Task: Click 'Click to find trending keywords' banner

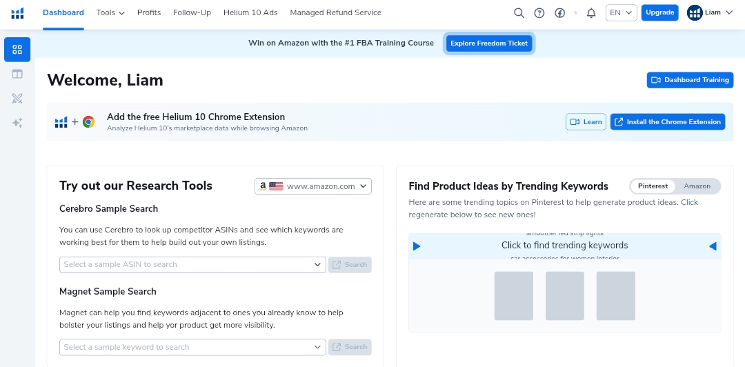Action: pyautogui.click(x=564, y=246)
